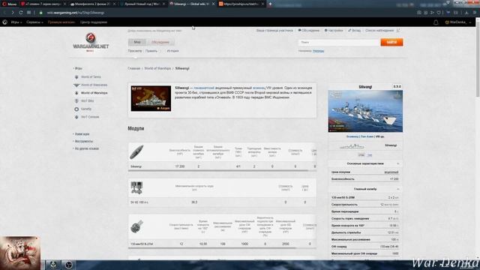Expand the Сервисы dropdown in black bar
This screenshot has height=270, width=480.
point(34,22)
